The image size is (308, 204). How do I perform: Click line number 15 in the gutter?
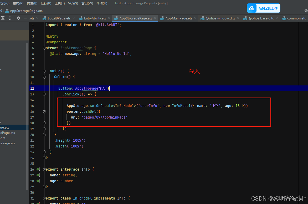point(32,106)
